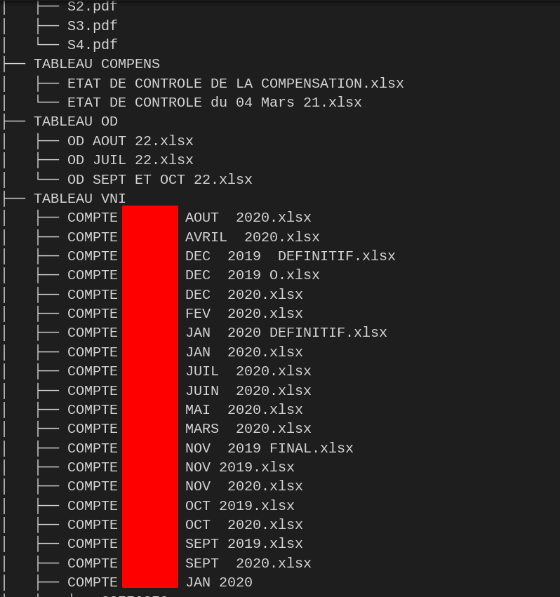Select COMPTE NOV 2019 FINAL.xlsx
This screenshot has height=597, width=560.
coord(269,448)
